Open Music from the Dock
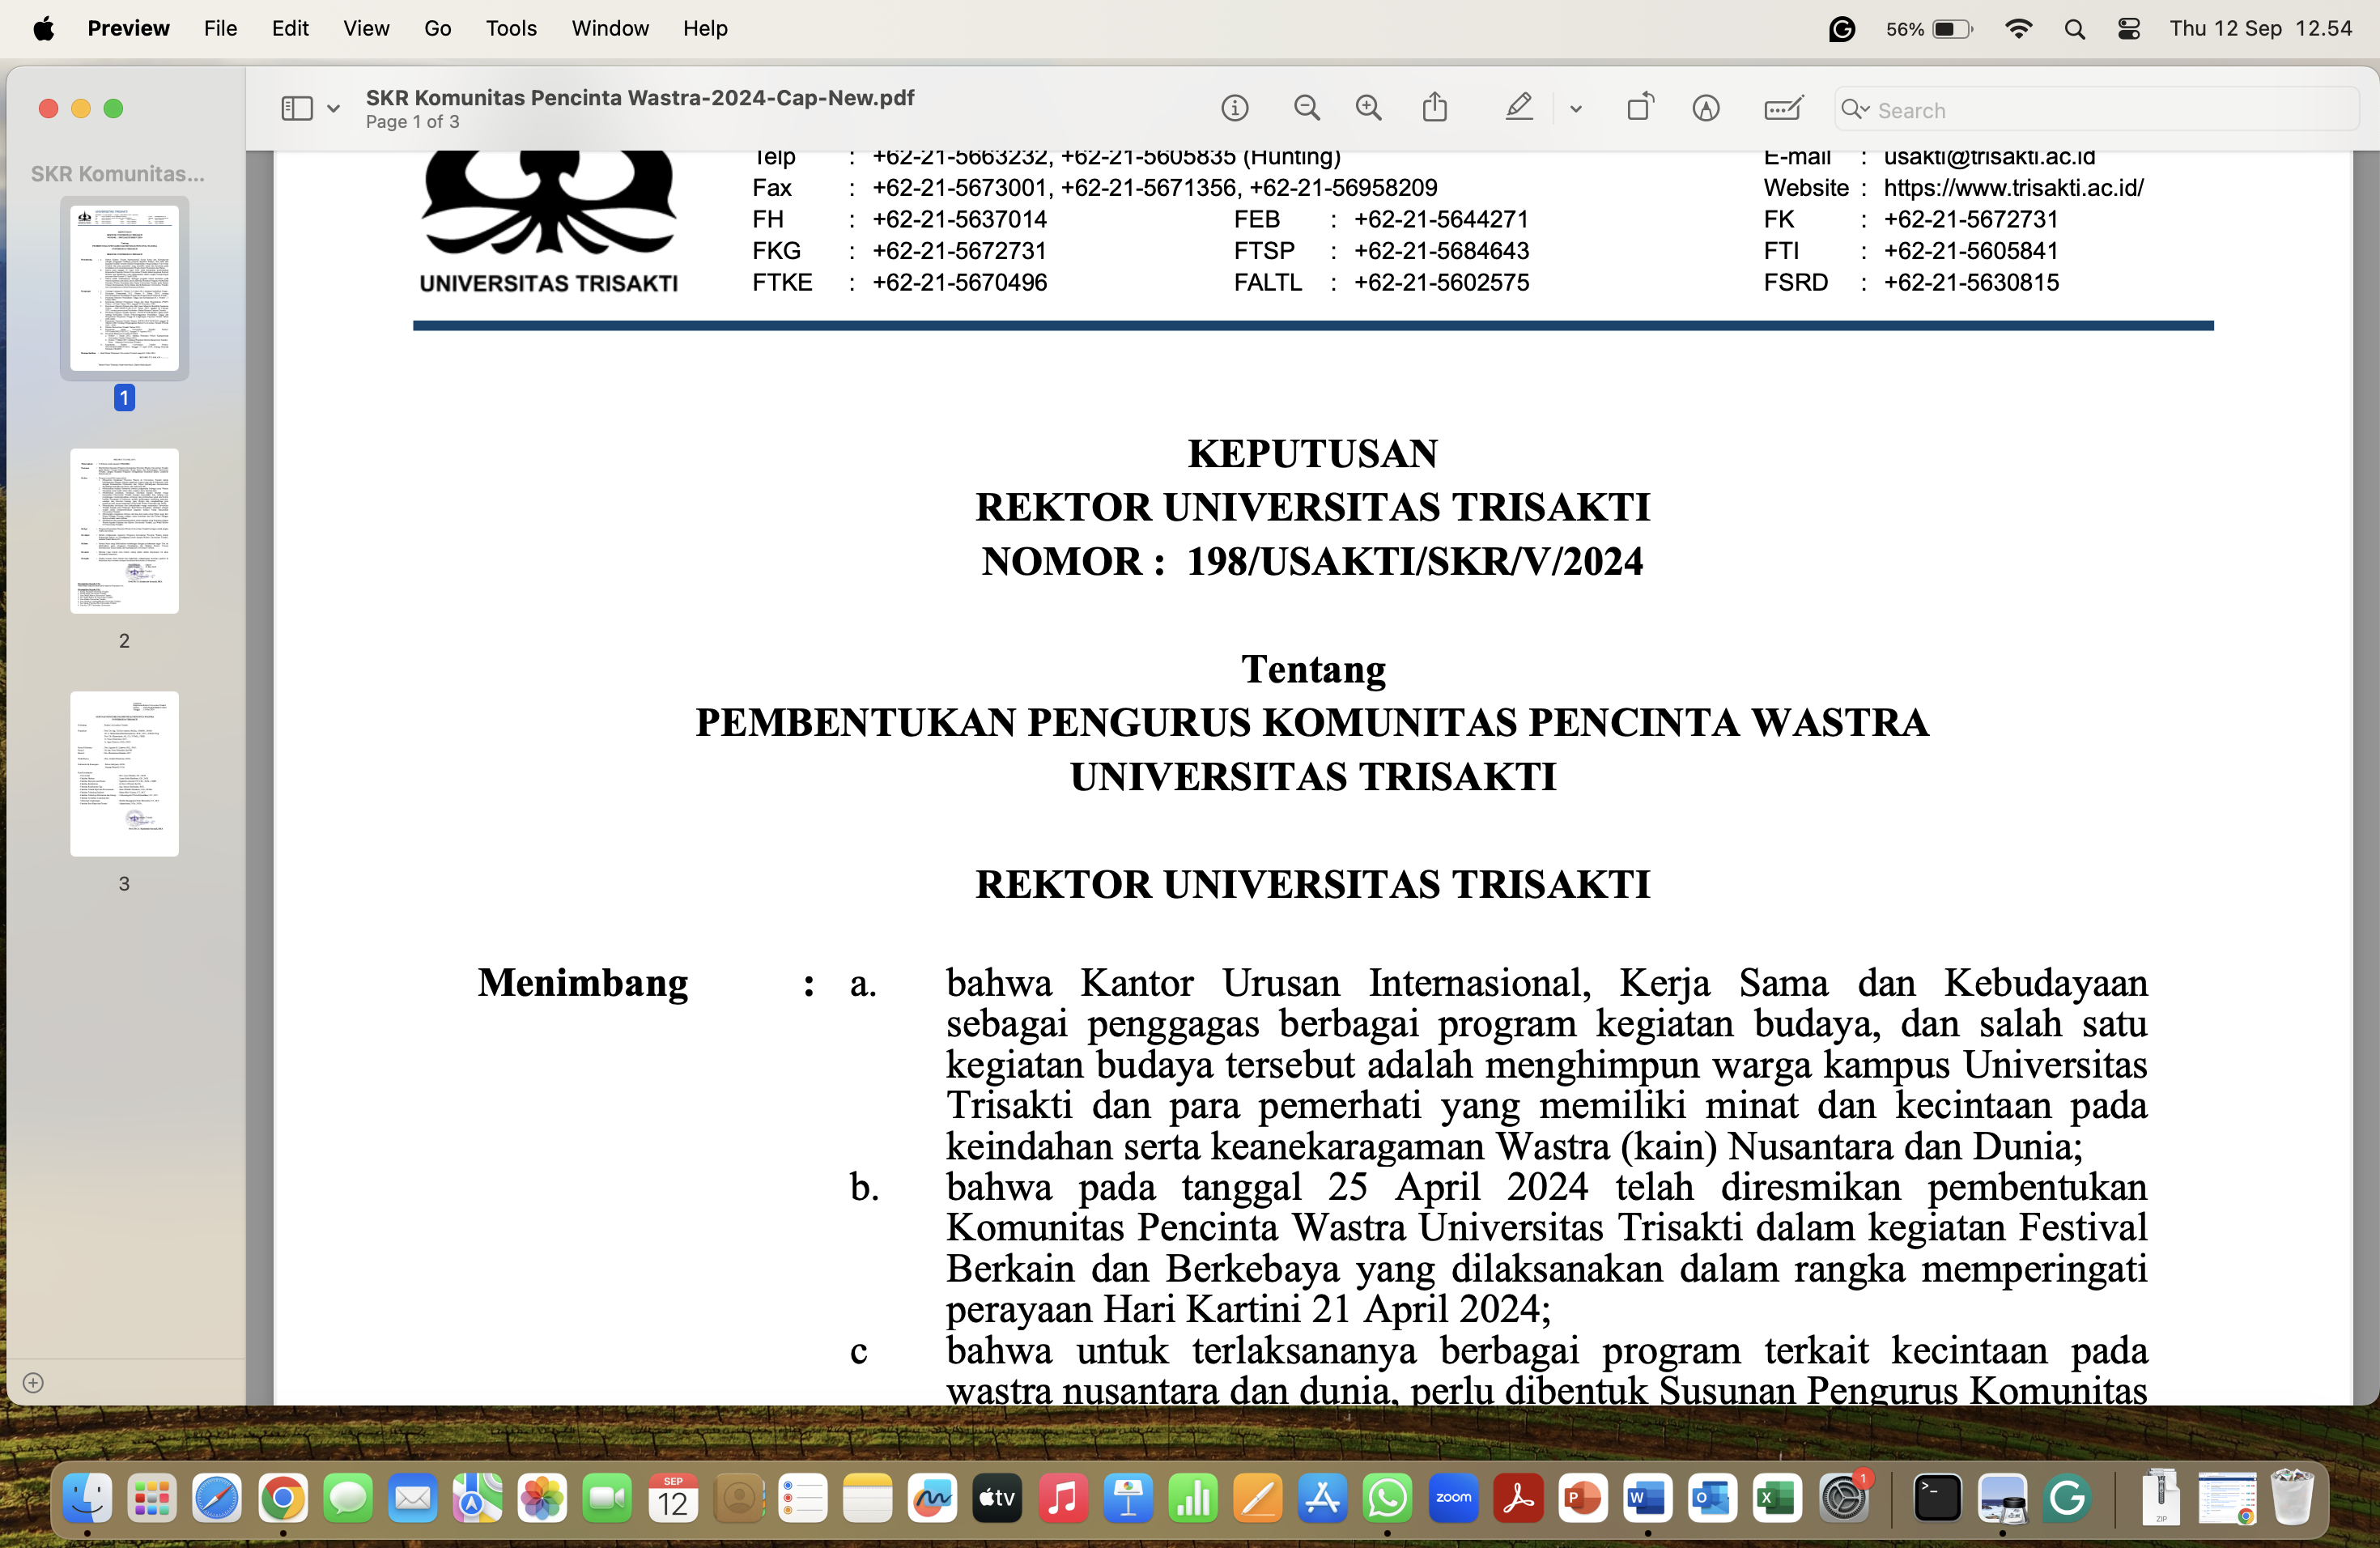Viewport: 2380px width, 1548px height. 1063,1497
